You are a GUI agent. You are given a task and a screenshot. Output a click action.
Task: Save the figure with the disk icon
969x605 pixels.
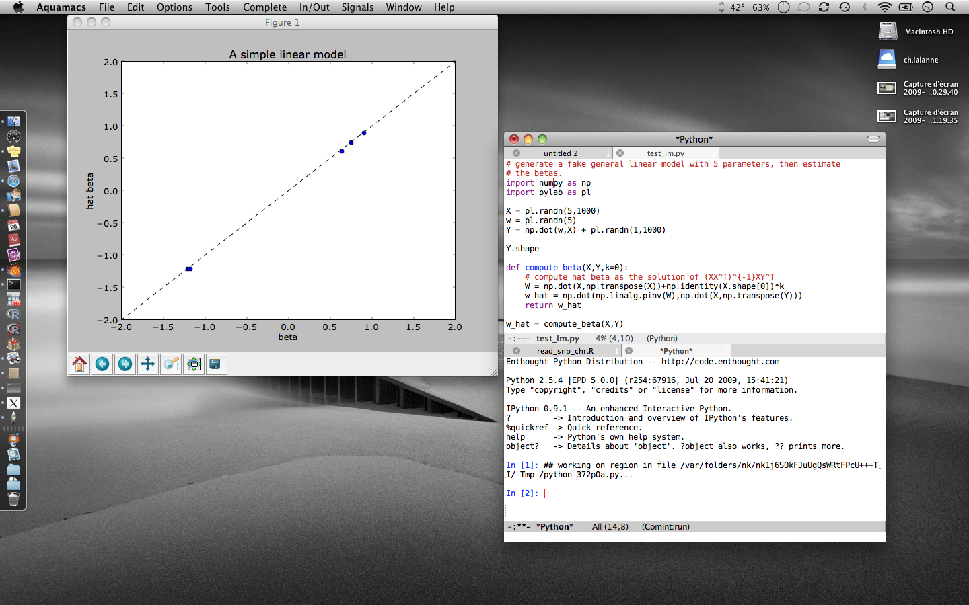pos(216,364)
